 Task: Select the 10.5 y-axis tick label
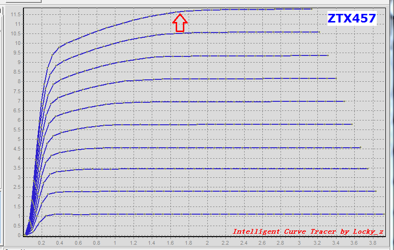15,33
